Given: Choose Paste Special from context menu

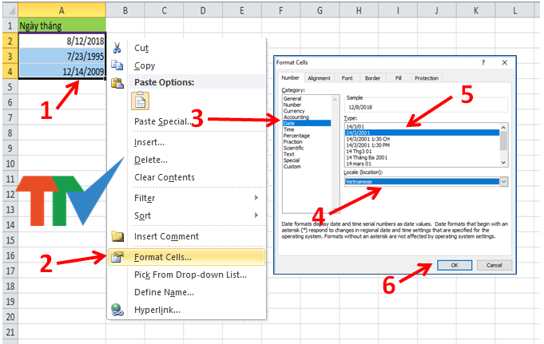Looking at the screenshot, I should pyautogui.click(x=162, y=121).
